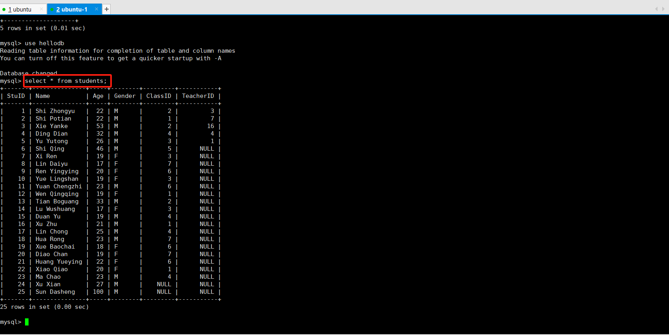Click the name "Yu Yutong"
This screenshot has width=669, height=335.
click(x=52, y=141)
